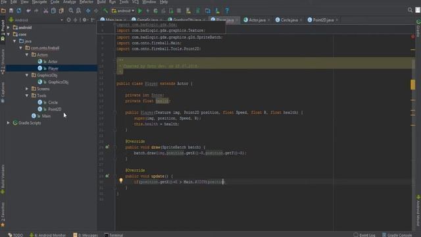The width and height of the screenshot is (421, 237).
Task: Collapse the com.onto.fireball package
Action: coord(21,48)
